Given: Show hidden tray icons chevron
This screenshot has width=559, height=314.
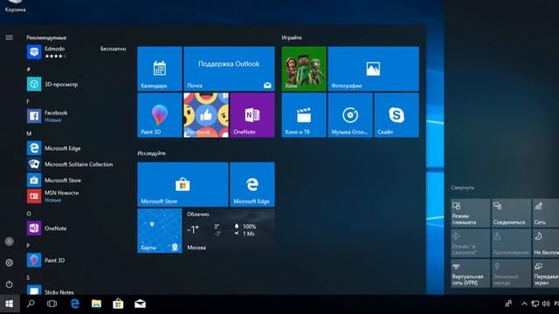Looking at the screenshot, I should tap(524, 304).
